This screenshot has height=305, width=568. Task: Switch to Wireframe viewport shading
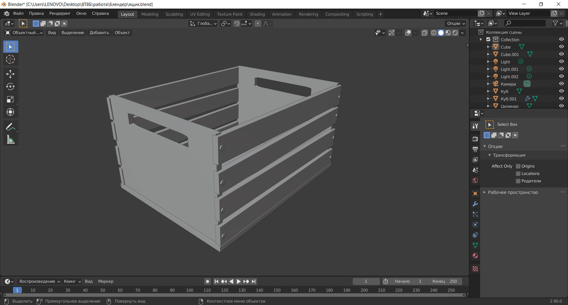[434, 33]
